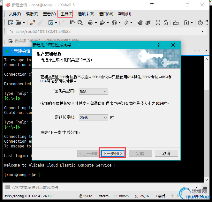
Task: Click the Paste clipboard icon
Action: point(72,23)
